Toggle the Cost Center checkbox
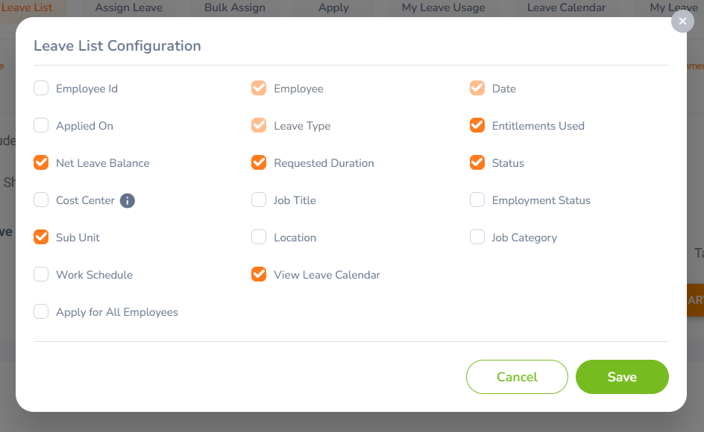Screen dimensions: 704x432 [x=41, y=200]
